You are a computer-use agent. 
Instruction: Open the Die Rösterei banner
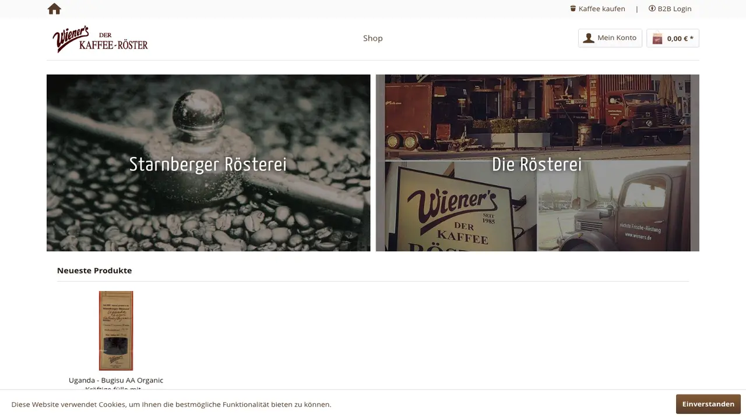coord(537,163)
